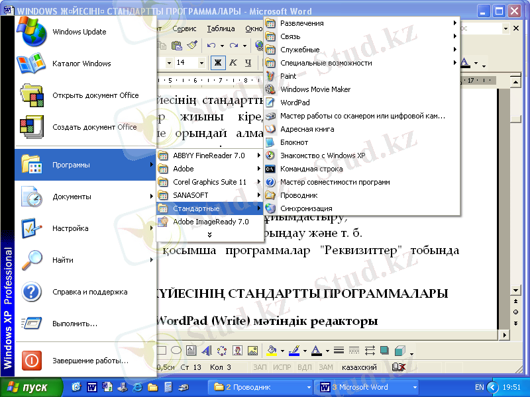Open SANASOFT program folder
This screenshot has width=530, height=397.
click(x=209, y=195)
